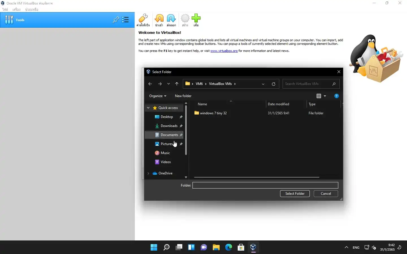Click VirtualBox VMs breadcrumb segment
This screenshot has height=254, width=407.
(x=220, y=84)
